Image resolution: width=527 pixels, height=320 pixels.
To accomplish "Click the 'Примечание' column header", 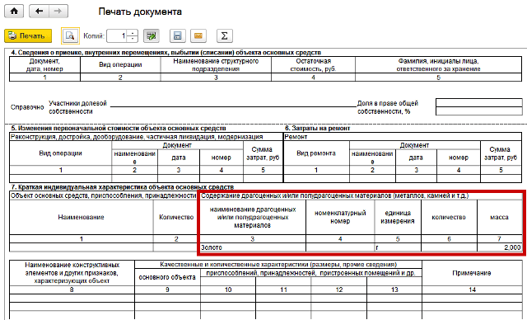I will (x=472, y=273).
